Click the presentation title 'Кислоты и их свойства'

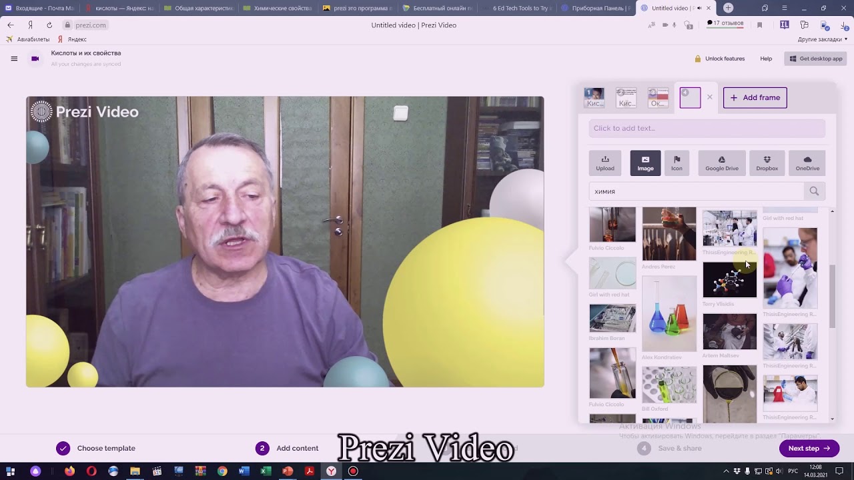click(x=86, y=53)
